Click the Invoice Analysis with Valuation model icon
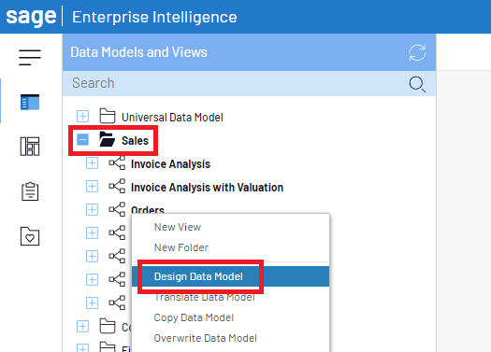 point(117,187)
